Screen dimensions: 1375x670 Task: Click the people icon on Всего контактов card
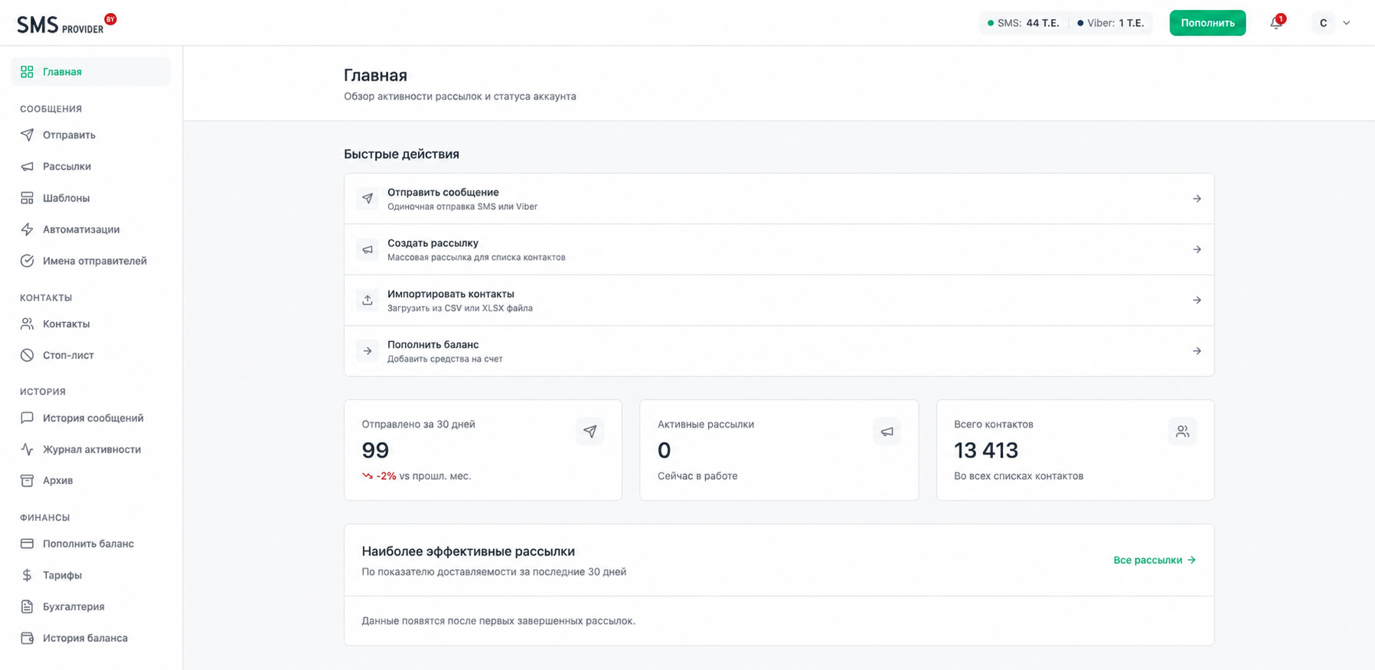[1183, 431]
